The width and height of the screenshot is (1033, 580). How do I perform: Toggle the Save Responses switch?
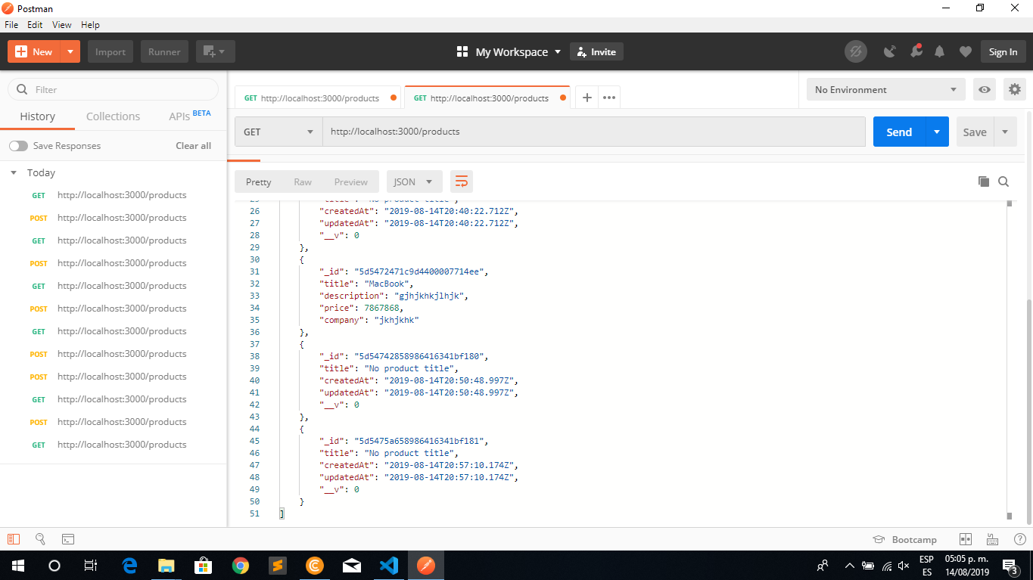18,146
